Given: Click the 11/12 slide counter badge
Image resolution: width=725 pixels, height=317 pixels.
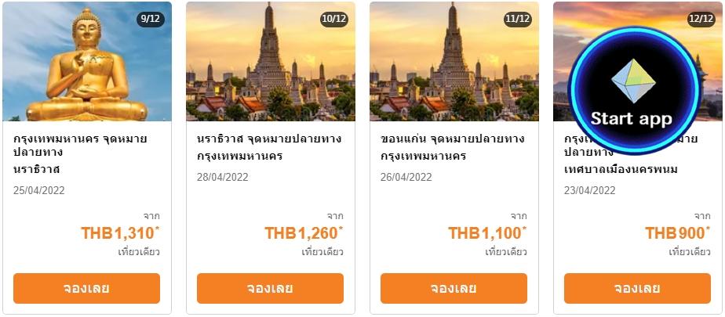Looking at the screenshot, I should [x=518, y=19].
